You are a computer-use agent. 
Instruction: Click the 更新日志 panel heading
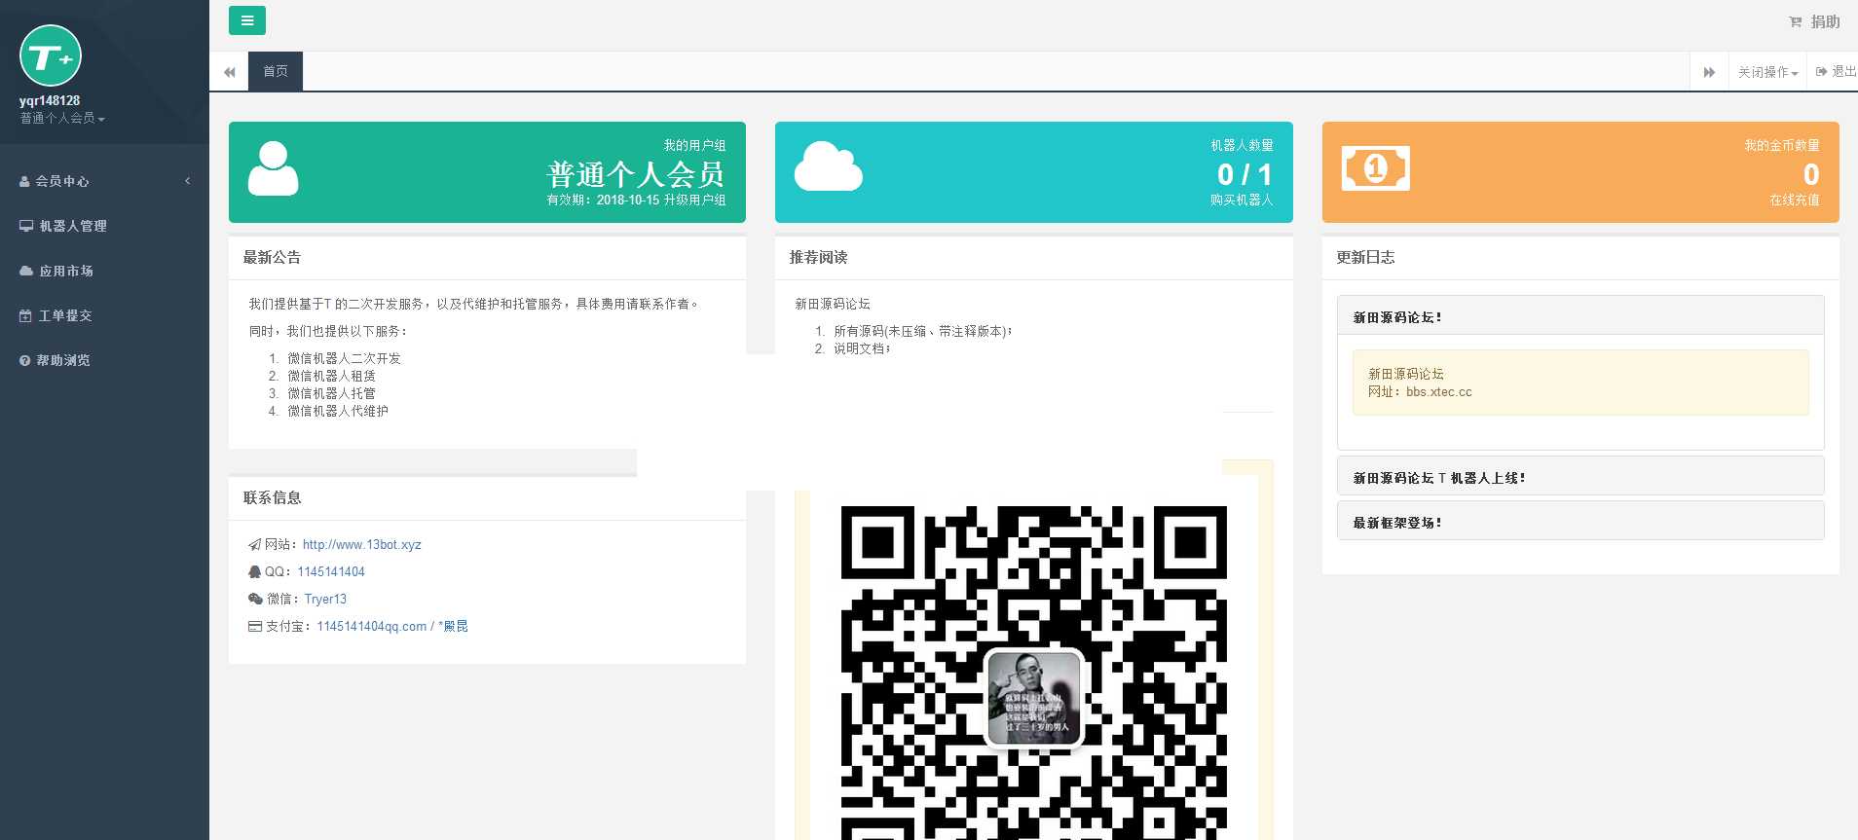coord(1365,257)
